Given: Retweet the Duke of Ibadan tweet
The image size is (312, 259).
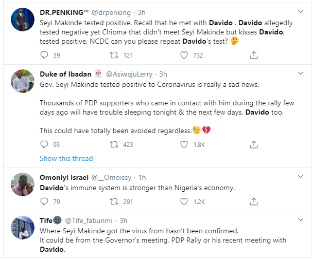Looking at the screenshot, I should 114,144.
